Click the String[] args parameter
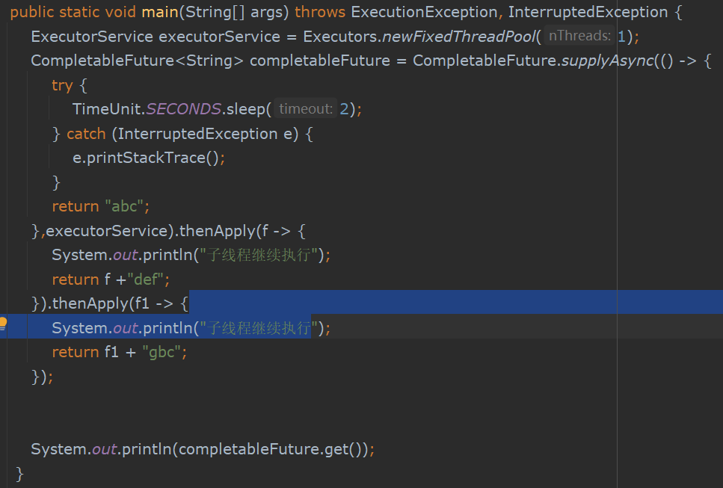The height and width of the screenshot is (488, 723). (x=234, y=12)
